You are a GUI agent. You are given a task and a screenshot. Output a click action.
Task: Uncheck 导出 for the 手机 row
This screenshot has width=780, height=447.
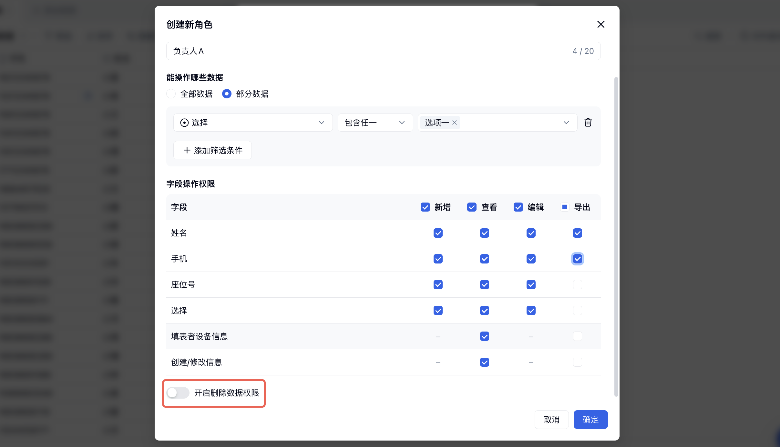(x=578, y=259)
